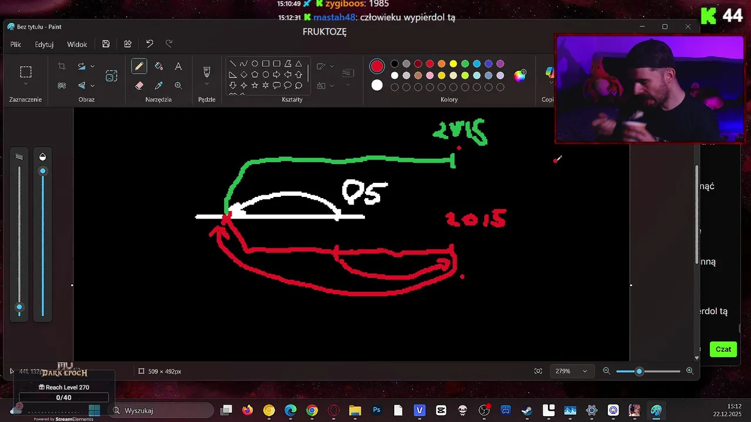751x422 pixels.
Task: Expand the selection options dropdown
Action: 25,84
